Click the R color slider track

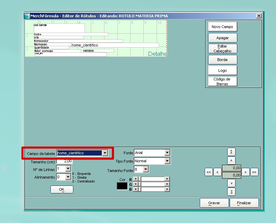(x=152, y=179)
